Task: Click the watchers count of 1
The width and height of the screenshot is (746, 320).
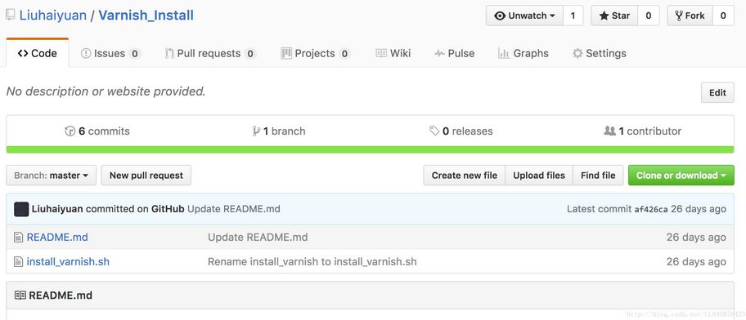Action: point(573,16)
